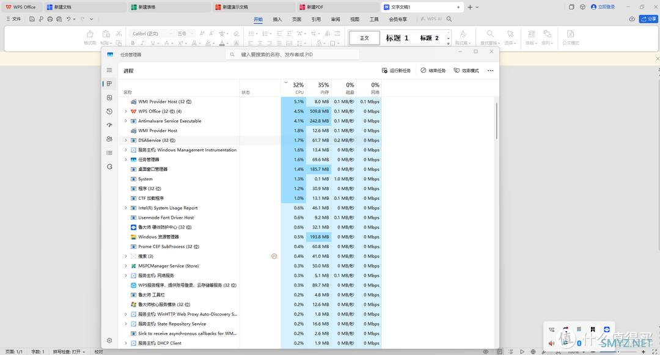The image size is (660, 355).
Task: Sort processes by 内存 column header
Action: coord(318,87)
